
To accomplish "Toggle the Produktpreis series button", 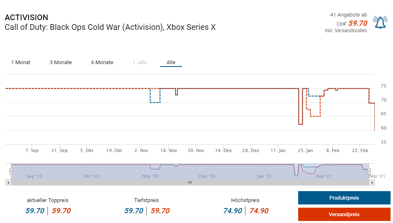I will pyautogui.click(x=344, y=198).
